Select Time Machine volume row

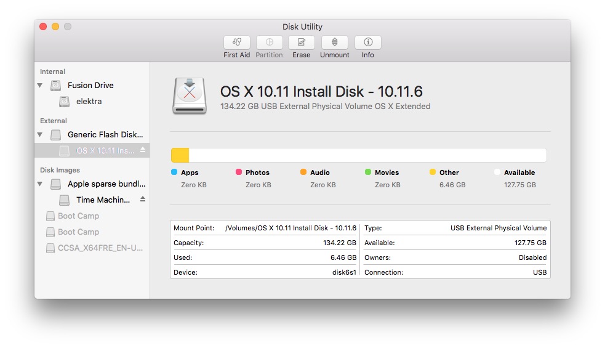[92, 200]
